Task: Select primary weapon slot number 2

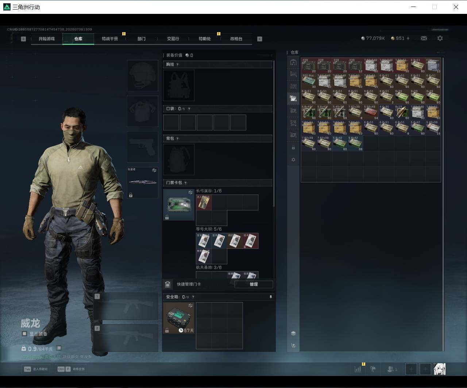Action: tap(126, 338)
